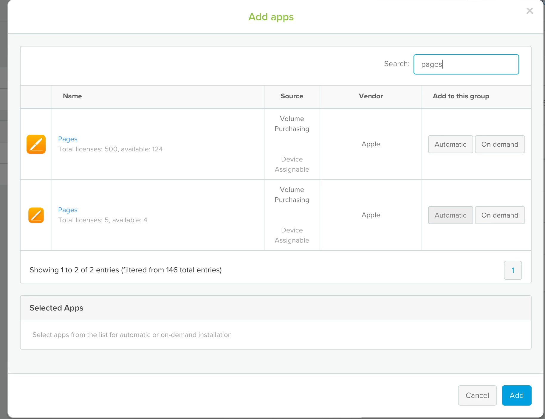Click the Pages app icon with 500 licenses
The image size is (545, 419).
pyautogui.click(x=36, y=144)
